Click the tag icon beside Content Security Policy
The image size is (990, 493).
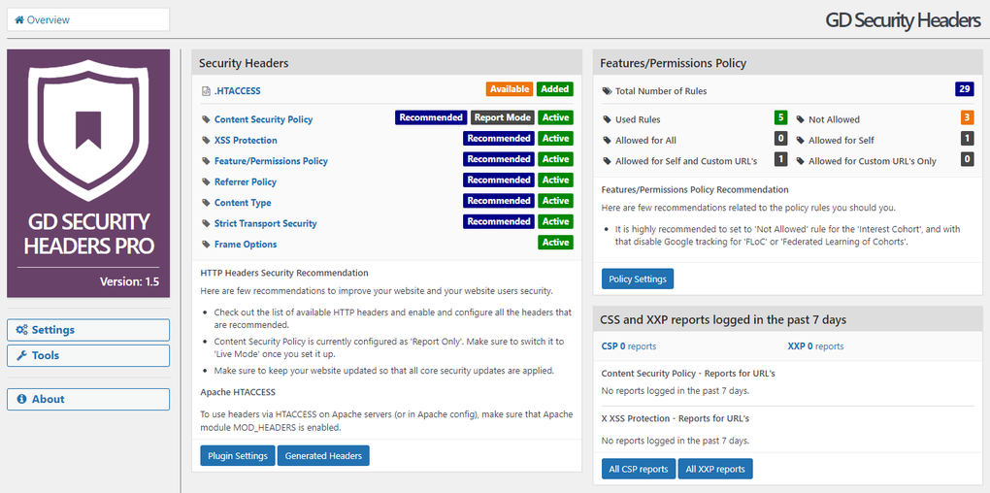click(x=206, y=119)
